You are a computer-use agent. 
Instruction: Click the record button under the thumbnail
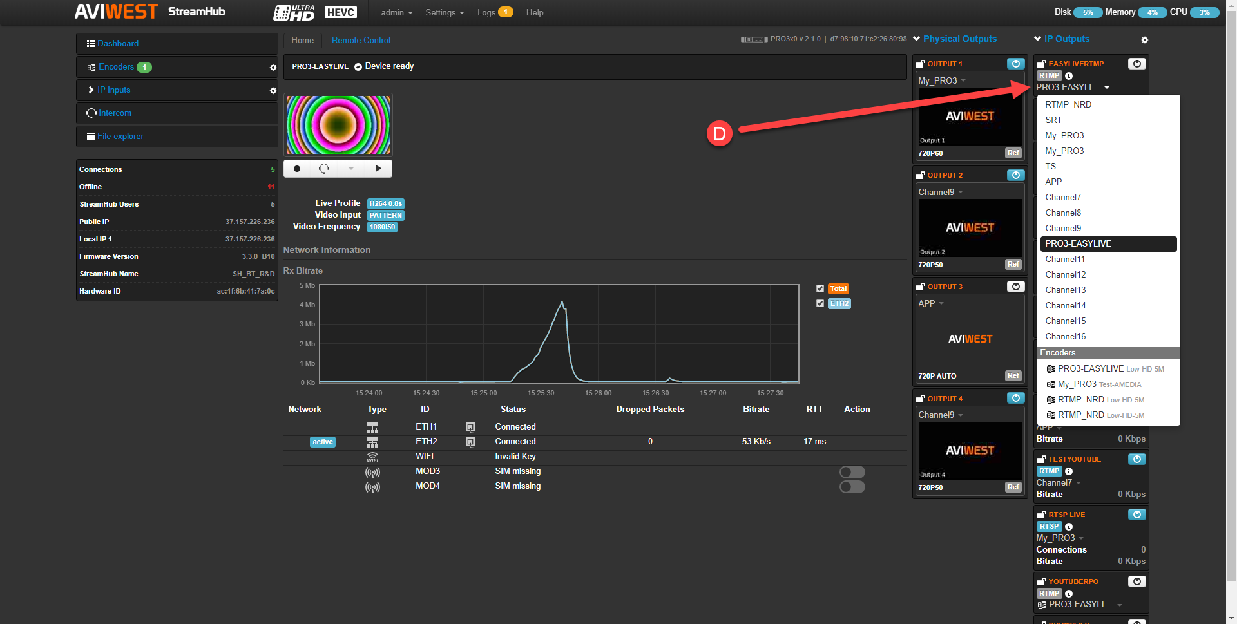click(x=297, y=169)
